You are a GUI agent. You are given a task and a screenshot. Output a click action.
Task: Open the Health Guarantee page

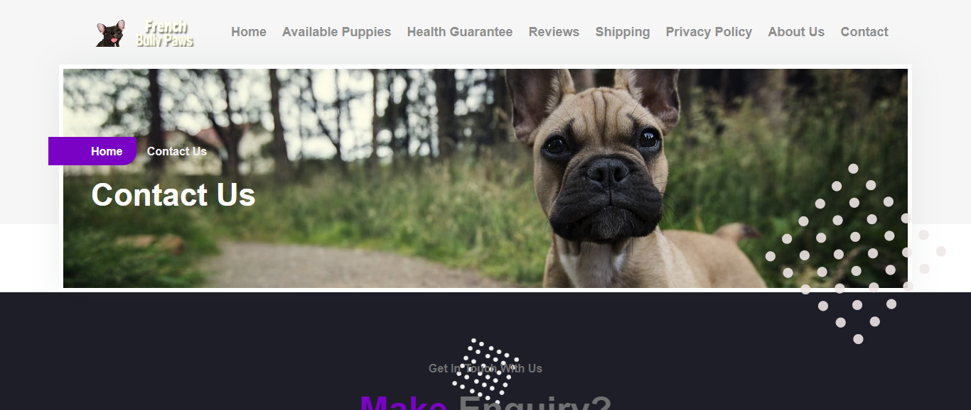coord(460,32)
